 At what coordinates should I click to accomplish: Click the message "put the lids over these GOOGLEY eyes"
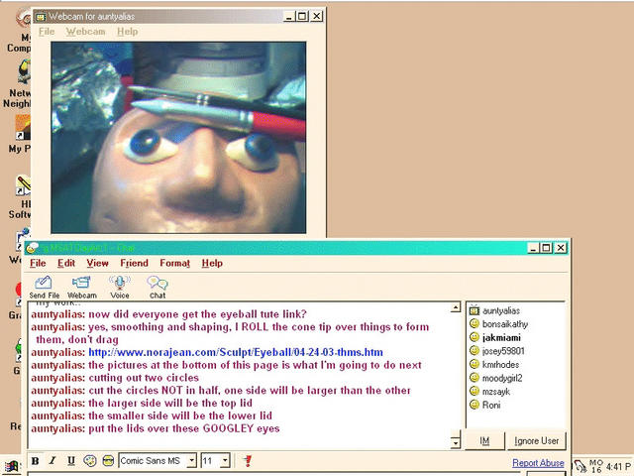[x=184, y=428]
